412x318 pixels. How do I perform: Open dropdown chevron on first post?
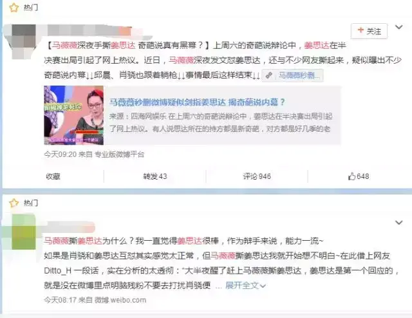coord(399,27)
